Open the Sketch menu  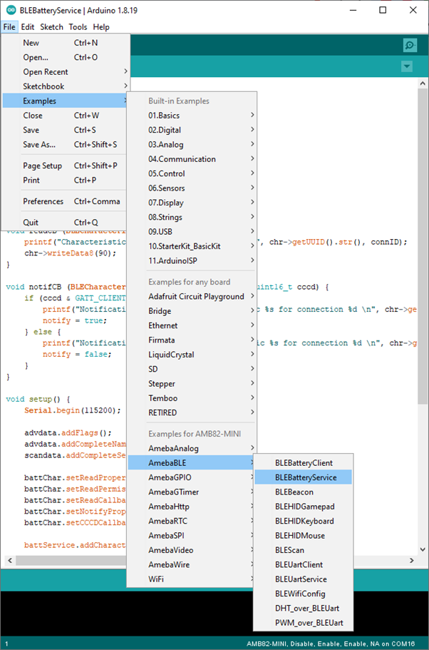51,27
